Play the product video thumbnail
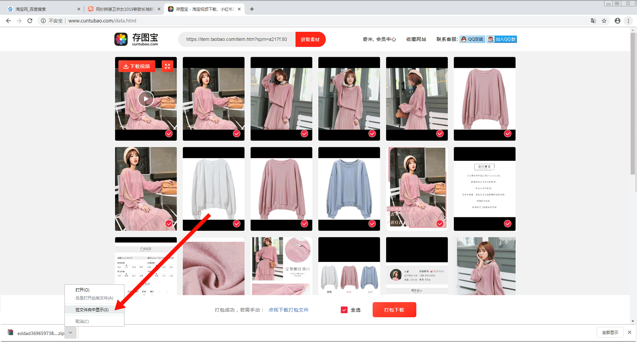This screenshot has height=342, width=637. (x=146, y=99)
